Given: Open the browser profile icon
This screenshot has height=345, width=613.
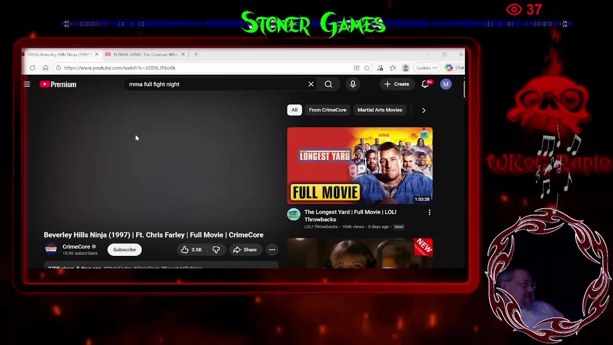Looking at the screenshot, I should (406, 68).
